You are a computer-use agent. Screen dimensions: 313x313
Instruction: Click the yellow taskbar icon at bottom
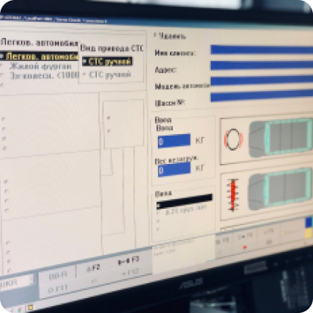(x=31, y=308)
